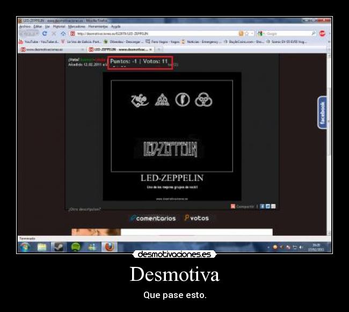Open the Google search engine dropdown
The width and height of the screenshot is (349, 312).
point(261,33)
